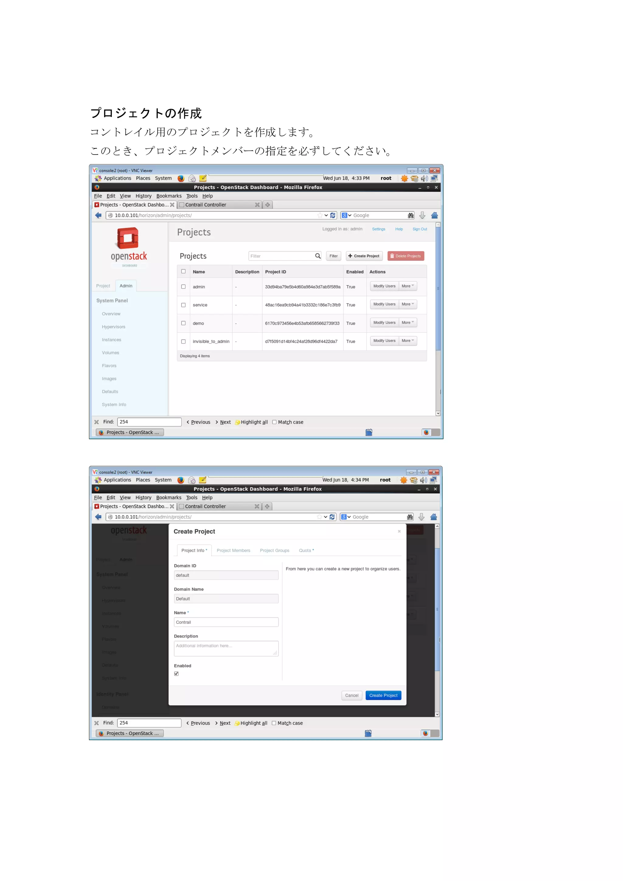Open the Bookmarks menu in the Projects list browser

169,196
